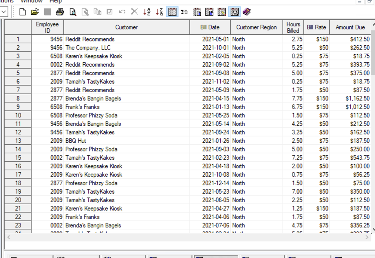The image size is (375, 258).
Task: Click the Customer column header
Action: click(126, 27)
